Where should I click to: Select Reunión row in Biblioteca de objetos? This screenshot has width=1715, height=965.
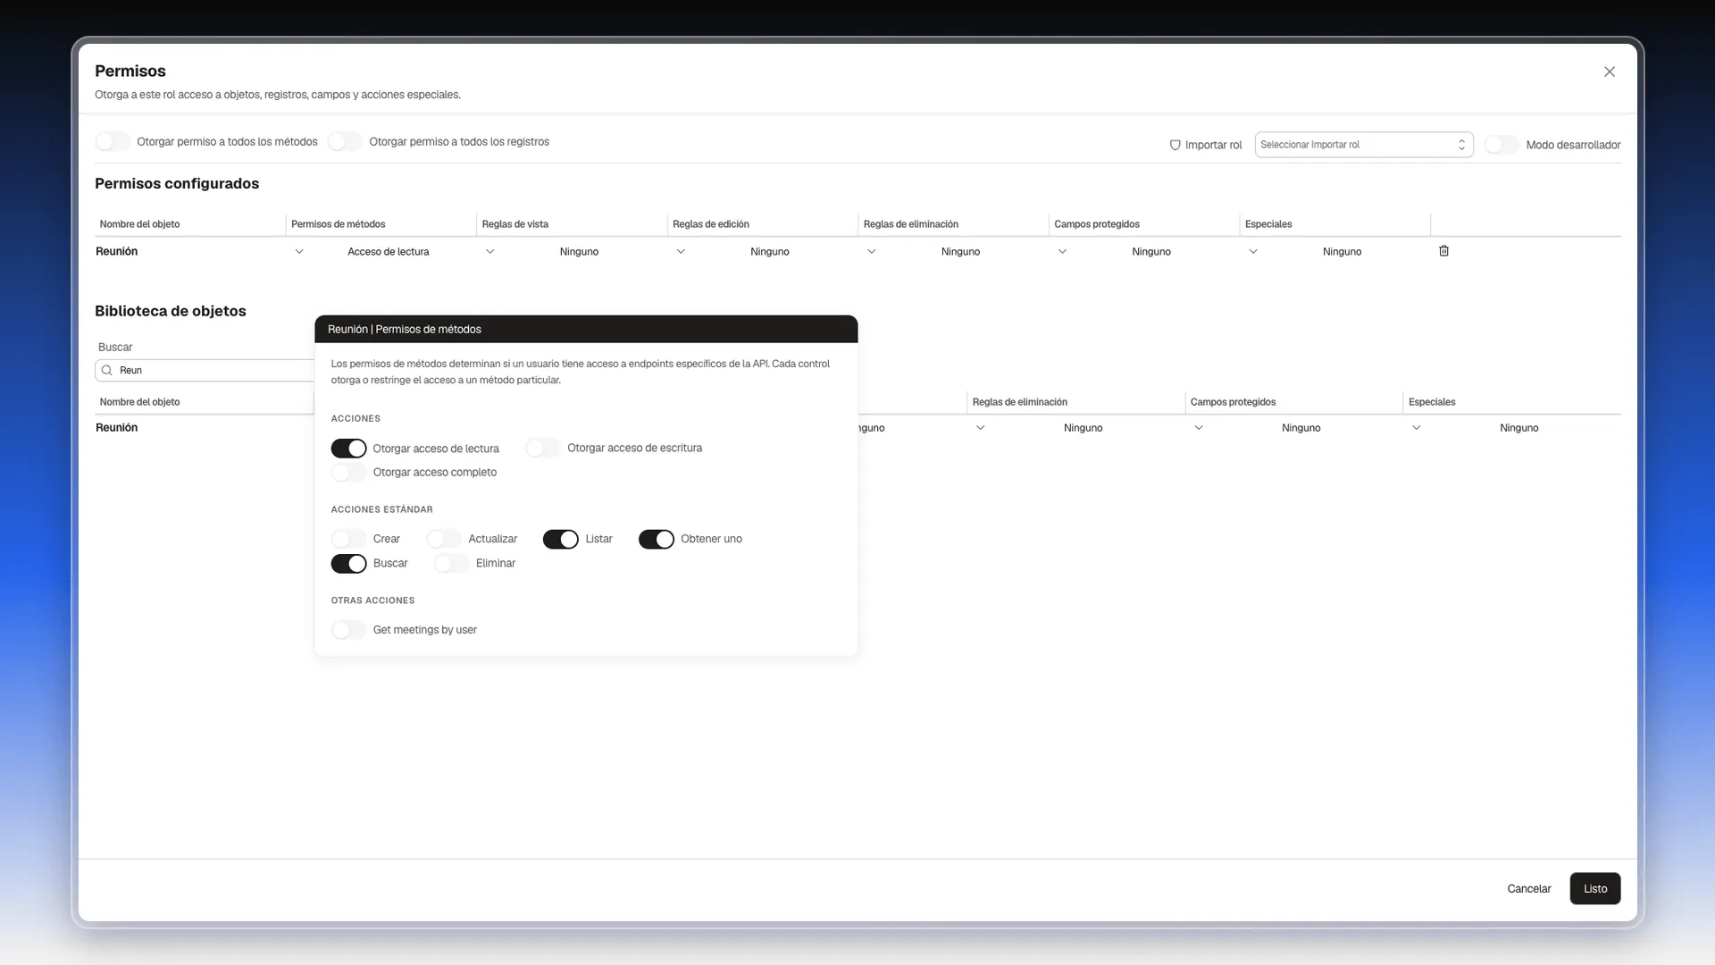point(116,428)
